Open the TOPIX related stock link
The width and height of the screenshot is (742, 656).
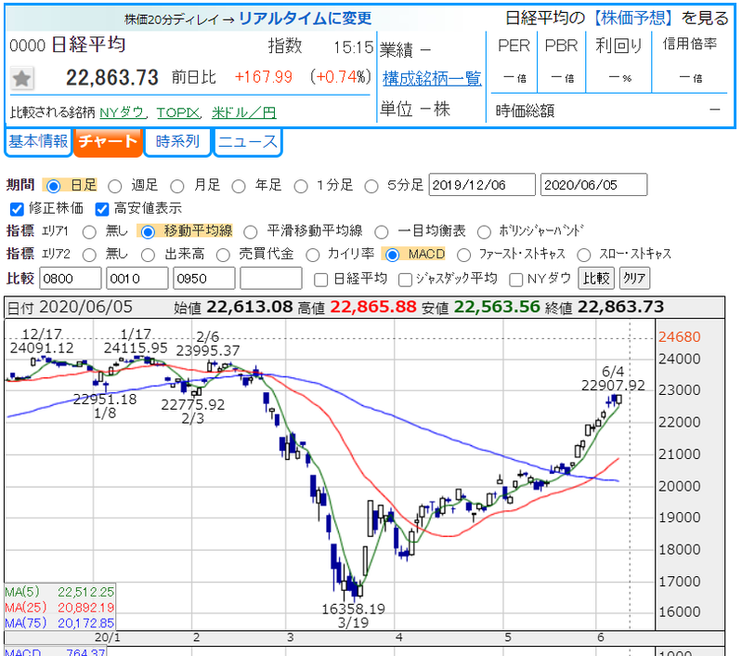click(178, 112)
